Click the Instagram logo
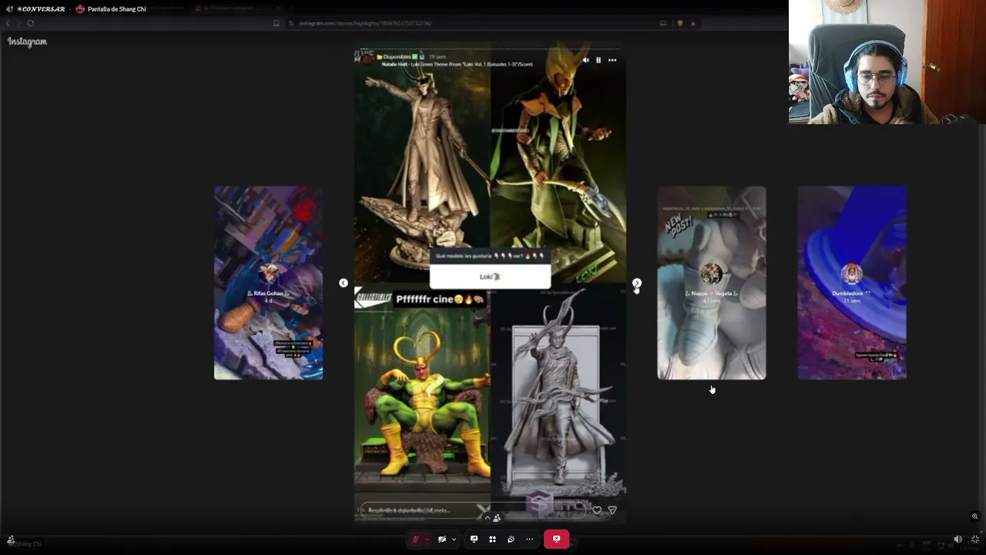Screen dimensions: 986x555 click(x=28, y=42)
